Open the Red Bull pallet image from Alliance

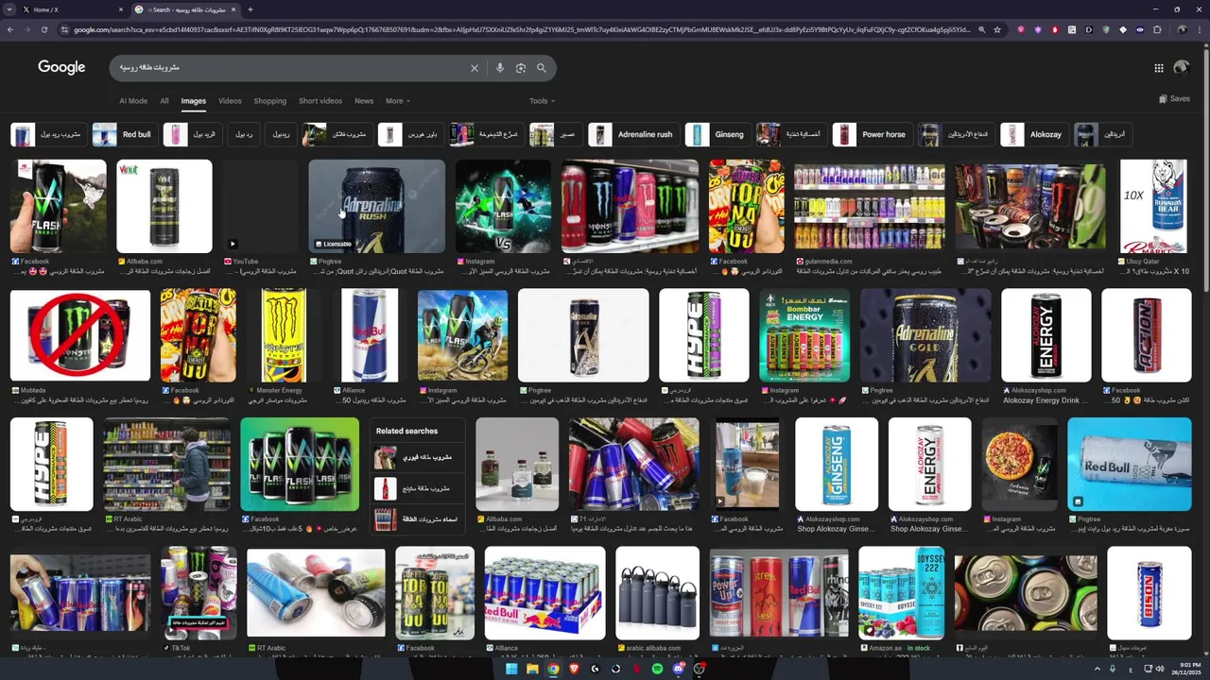pos(544,593)
